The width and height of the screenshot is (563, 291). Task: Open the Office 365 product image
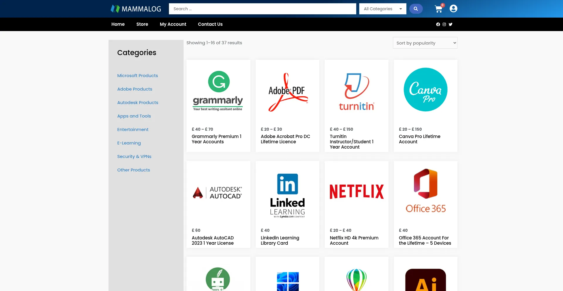tap(425, 192)
